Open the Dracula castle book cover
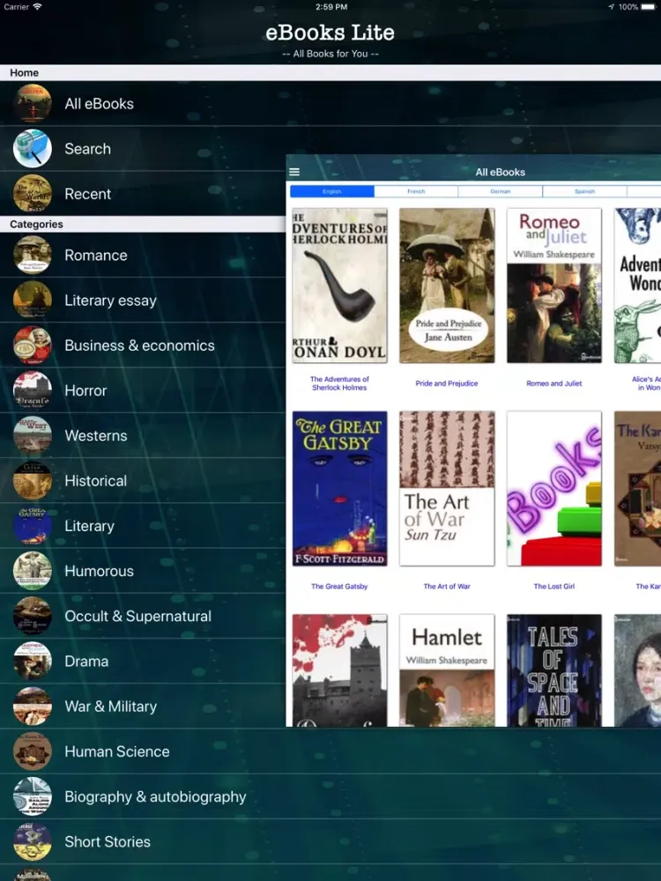661x881 pixels. click(x=339, y=670)
